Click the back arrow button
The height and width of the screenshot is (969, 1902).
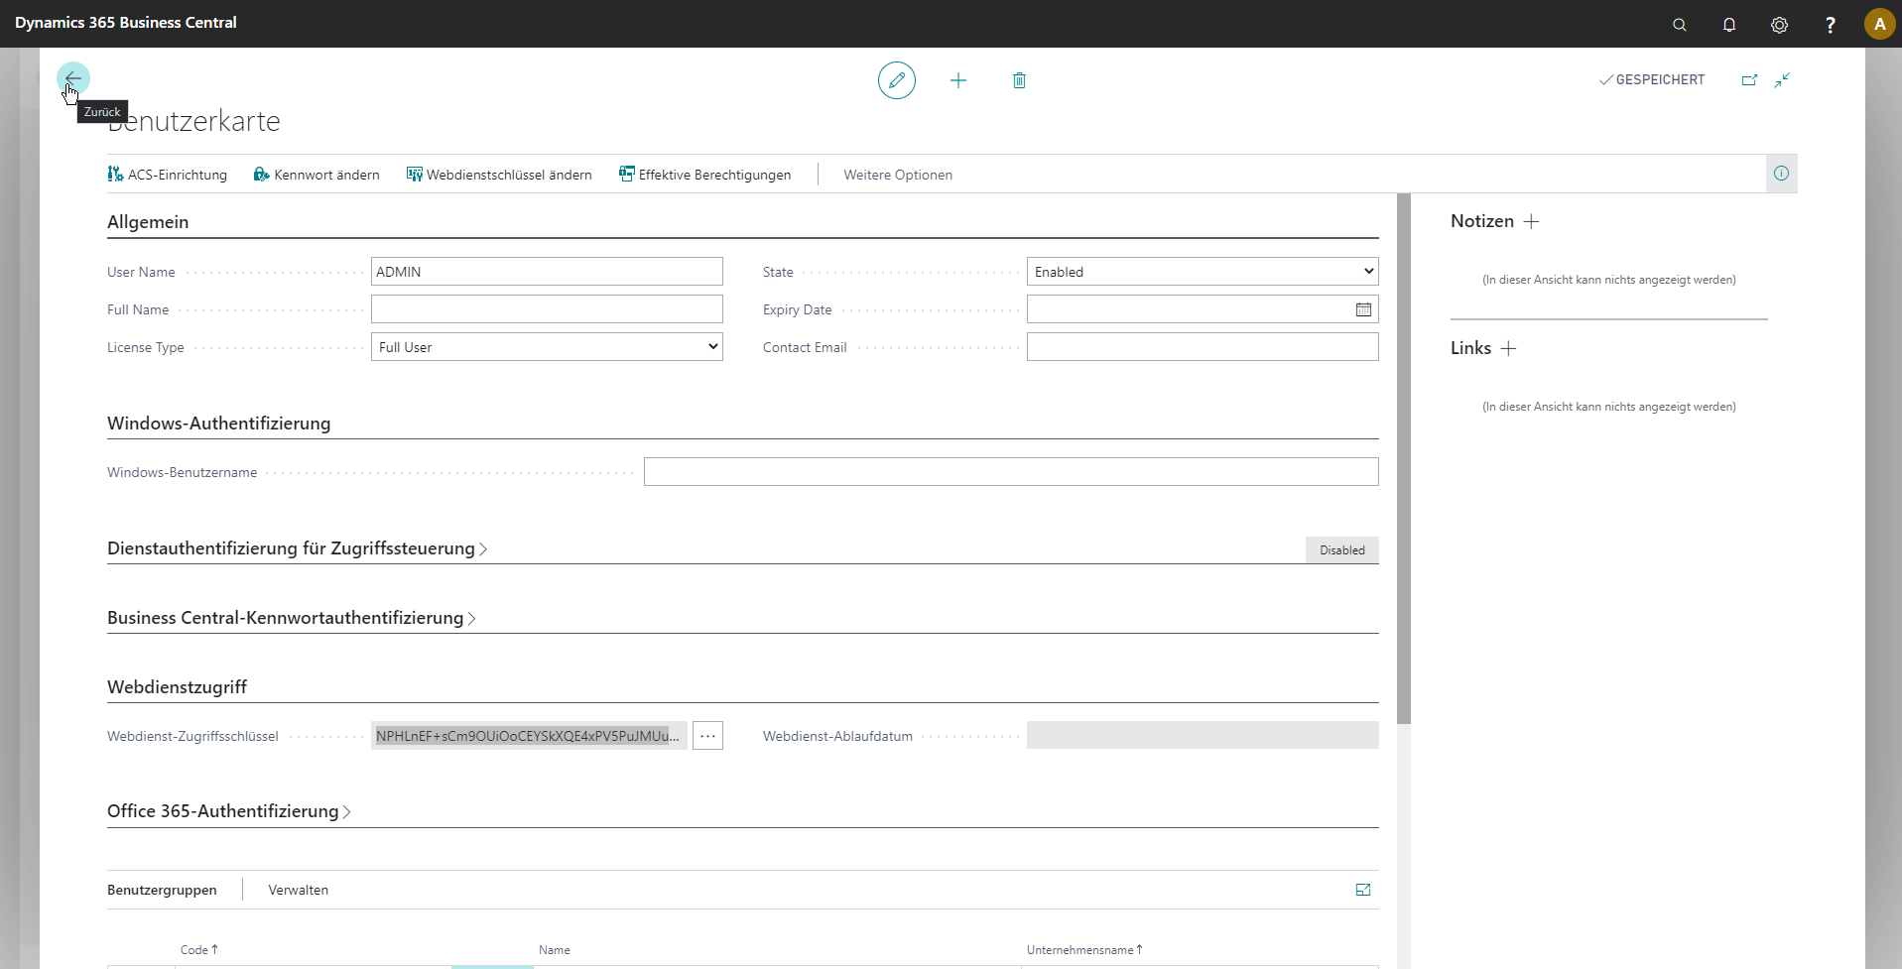coord(72,78)
